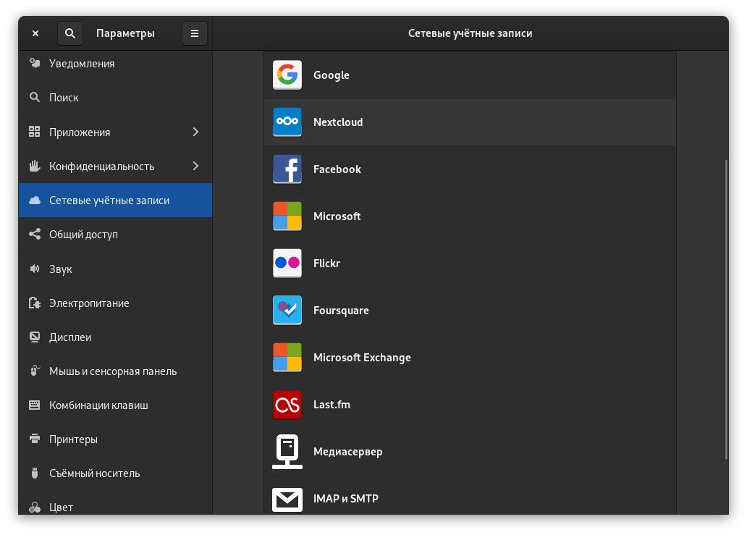Click the Nextcloud logo icon
The image size is (747, 535).
pos(287,122)
